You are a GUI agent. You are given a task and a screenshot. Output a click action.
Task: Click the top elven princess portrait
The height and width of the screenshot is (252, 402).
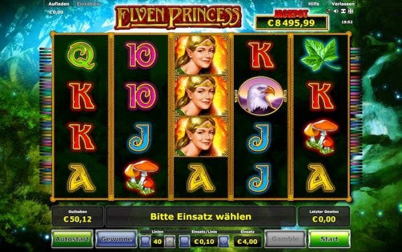[x=201, y=55]
